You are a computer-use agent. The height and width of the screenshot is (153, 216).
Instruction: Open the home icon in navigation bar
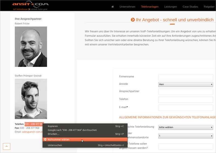113,6
